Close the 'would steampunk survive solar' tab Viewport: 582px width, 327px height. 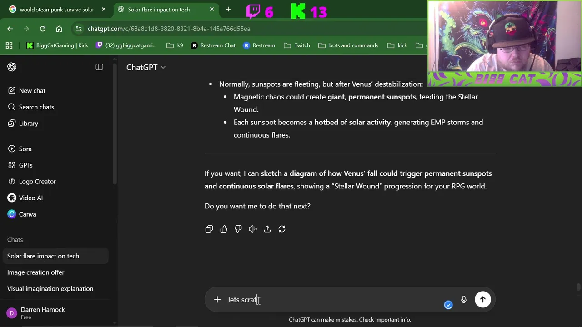[x=104, y=10]
